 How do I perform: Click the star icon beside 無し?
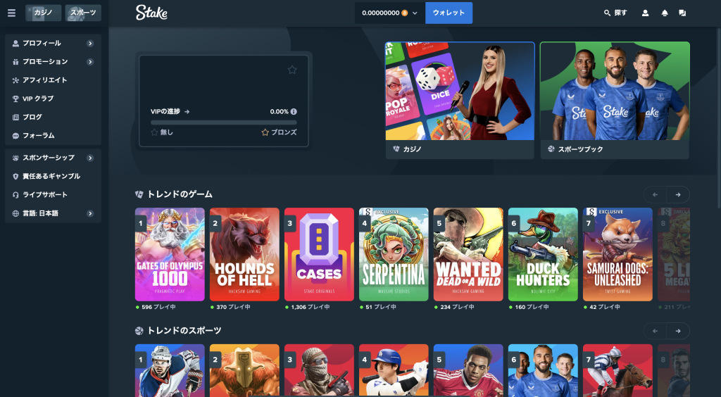click(154, 132)
